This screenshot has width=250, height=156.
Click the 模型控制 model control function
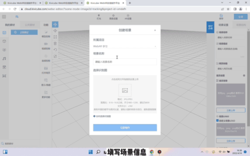[x=46, y=34]
